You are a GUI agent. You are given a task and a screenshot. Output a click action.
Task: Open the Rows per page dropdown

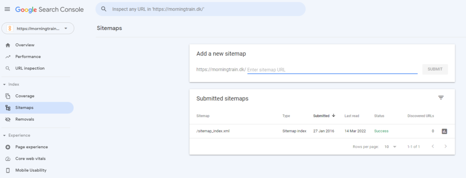(390, 147)
